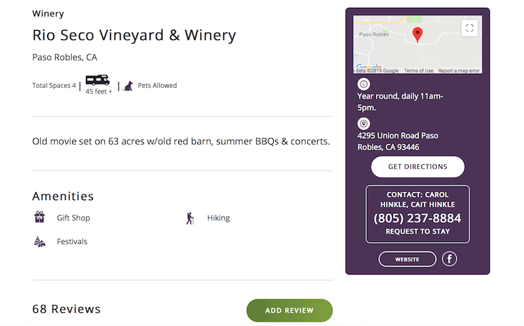This screenshot has height=326, width=524.
Task: Click the red map location pin
Action: click(x=417, y=35)
